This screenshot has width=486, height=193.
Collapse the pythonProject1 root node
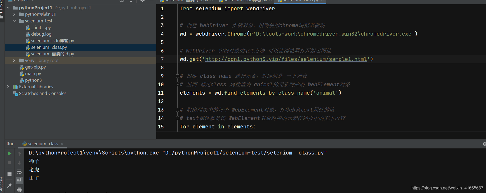pyautogui.click(x=8, y=8)
